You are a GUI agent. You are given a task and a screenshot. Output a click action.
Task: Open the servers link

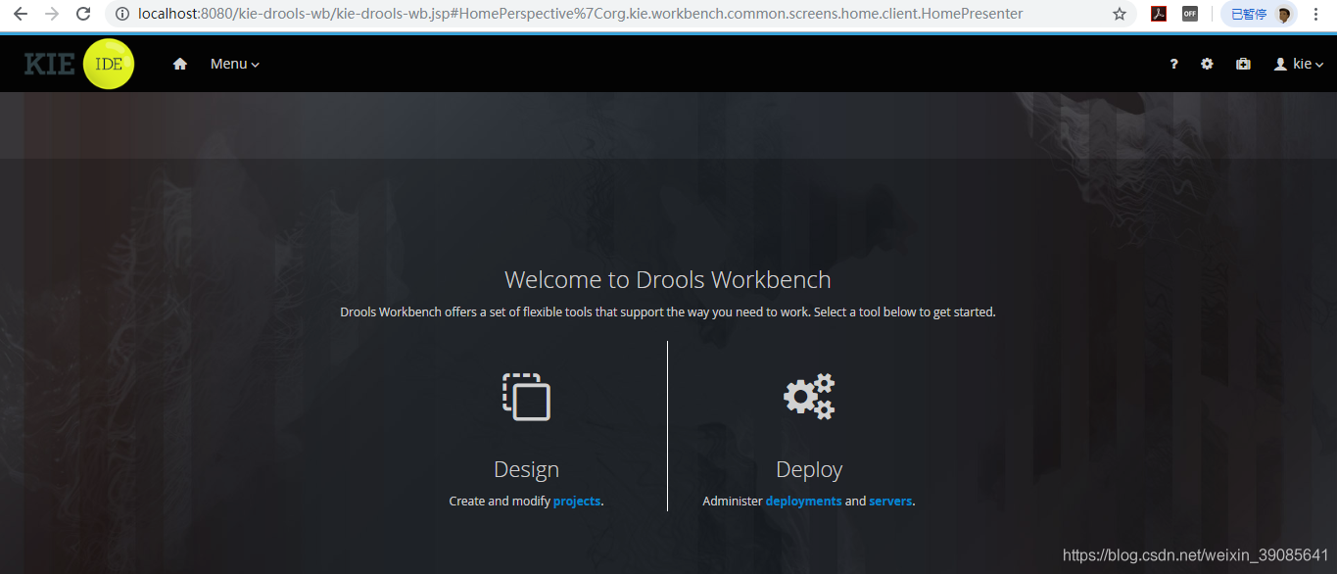pos(890,501)
